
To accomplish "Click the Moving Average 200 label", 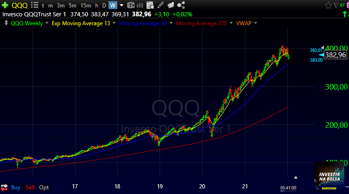I will (202, 23).
